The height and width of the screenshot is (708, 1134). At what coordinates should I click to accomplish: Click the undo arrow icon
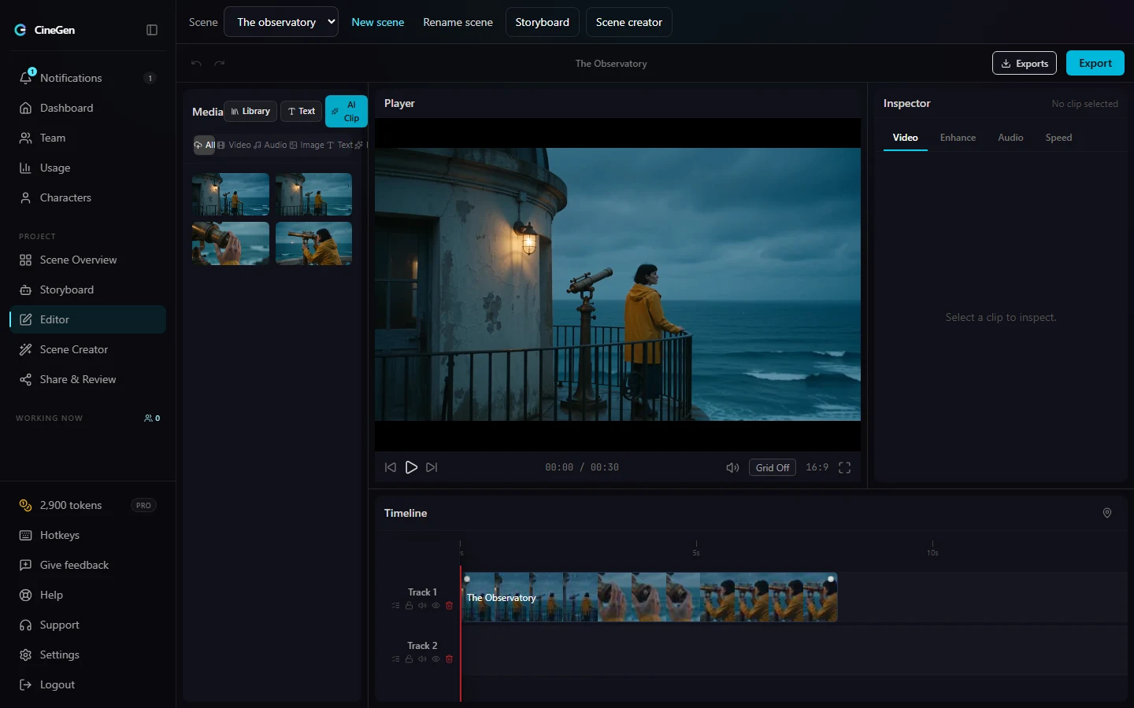point(196,64)
